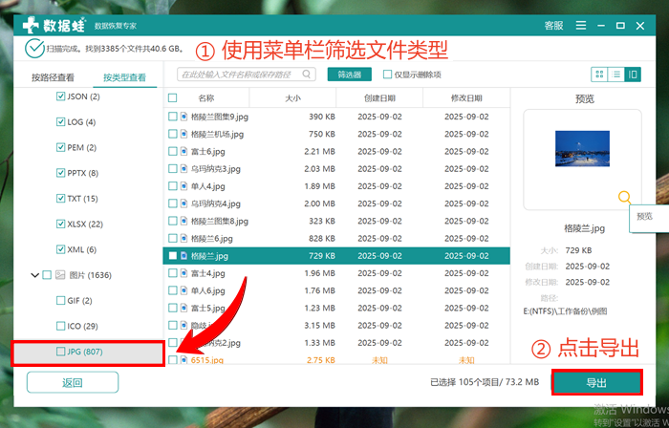
Task: Switch to 按类型查看 tab
Action: pos(124,77)
